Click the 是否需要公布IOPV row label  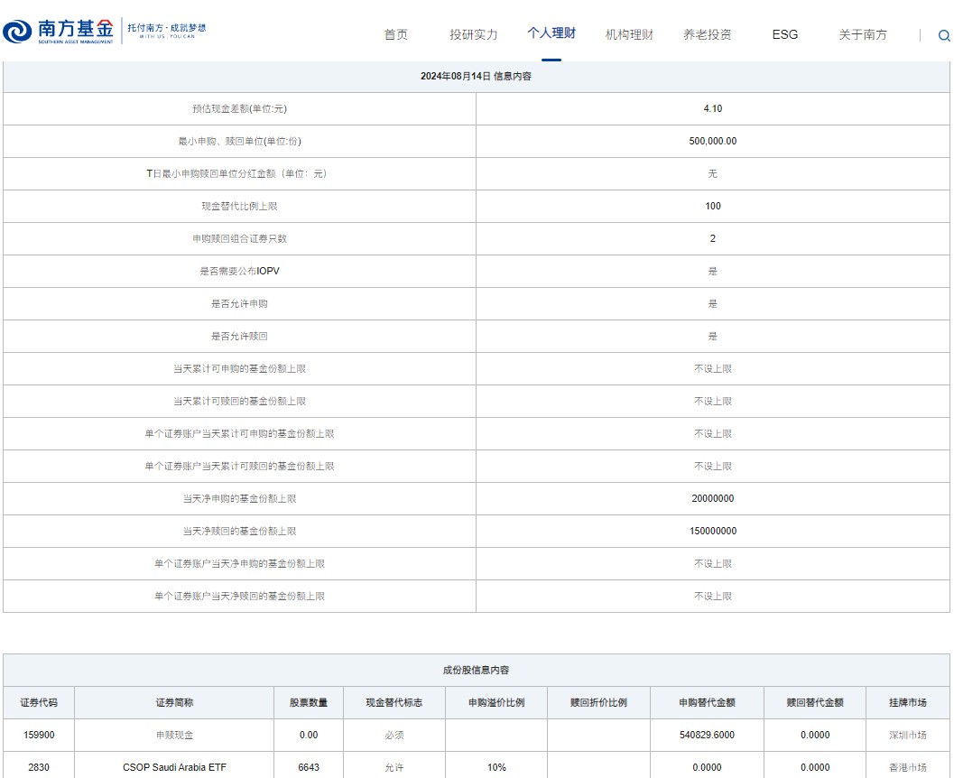point(239,272)
